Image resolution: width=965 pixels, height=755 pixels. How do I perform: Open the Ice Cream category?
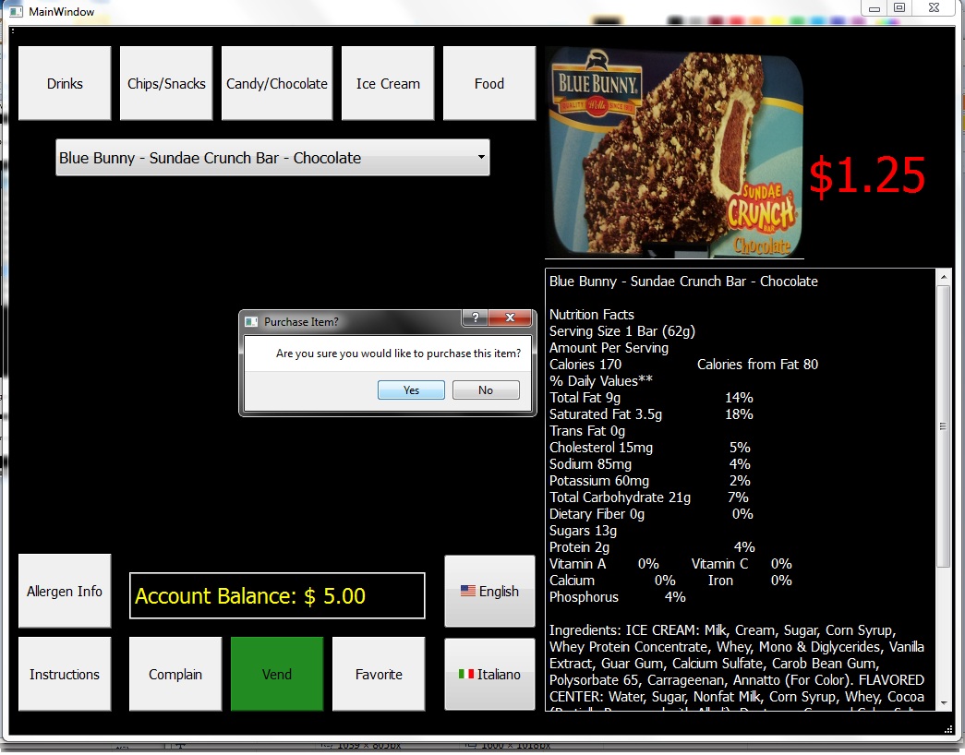click(x=388, y=83)
